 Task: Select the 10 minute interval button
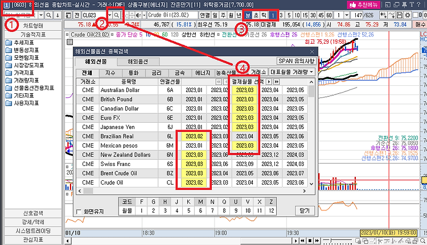[x=297, y=15]
